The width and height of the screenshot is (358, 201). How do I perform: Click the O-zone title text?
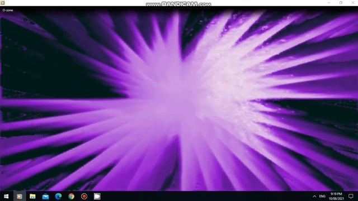[8, 10]
